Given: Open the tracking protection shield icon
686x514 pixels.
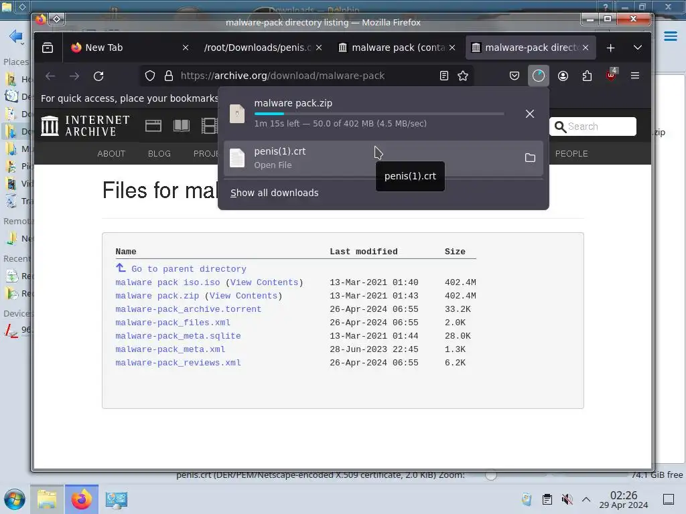Looking at the screenshot, I should coord(150,76).
